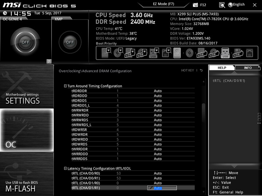Select the tRDRDDD row

pos(133,96)
